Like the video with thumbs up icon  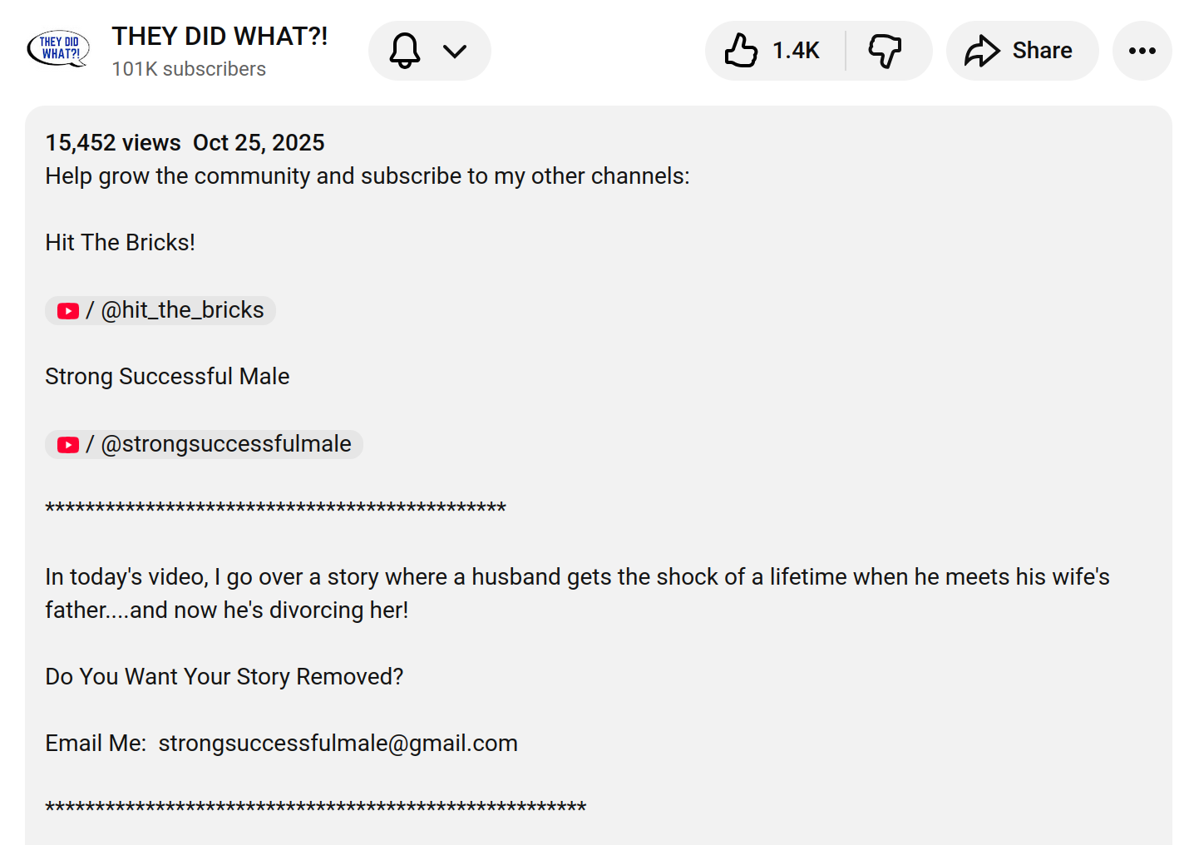coord(741,51)
